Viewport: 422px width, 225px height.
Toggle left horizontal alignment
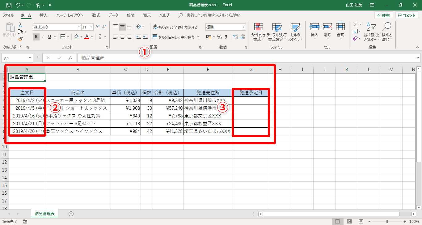pyautogui.click(x=116, y=37)
